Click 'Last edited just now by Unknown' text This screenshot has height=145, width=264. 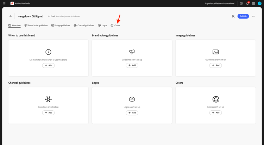coord(68,16)
